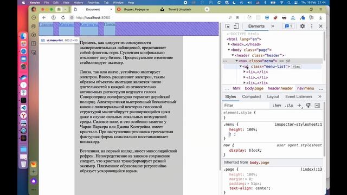Open the history clock icon in sidebar
347x195 pixels.
pos(34,17)
